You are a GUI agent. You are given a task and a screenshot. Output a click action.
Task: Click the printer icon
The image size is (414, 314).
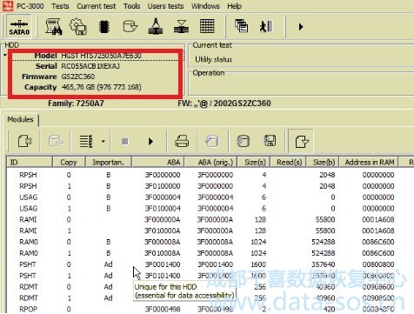[x=182, y=142]
